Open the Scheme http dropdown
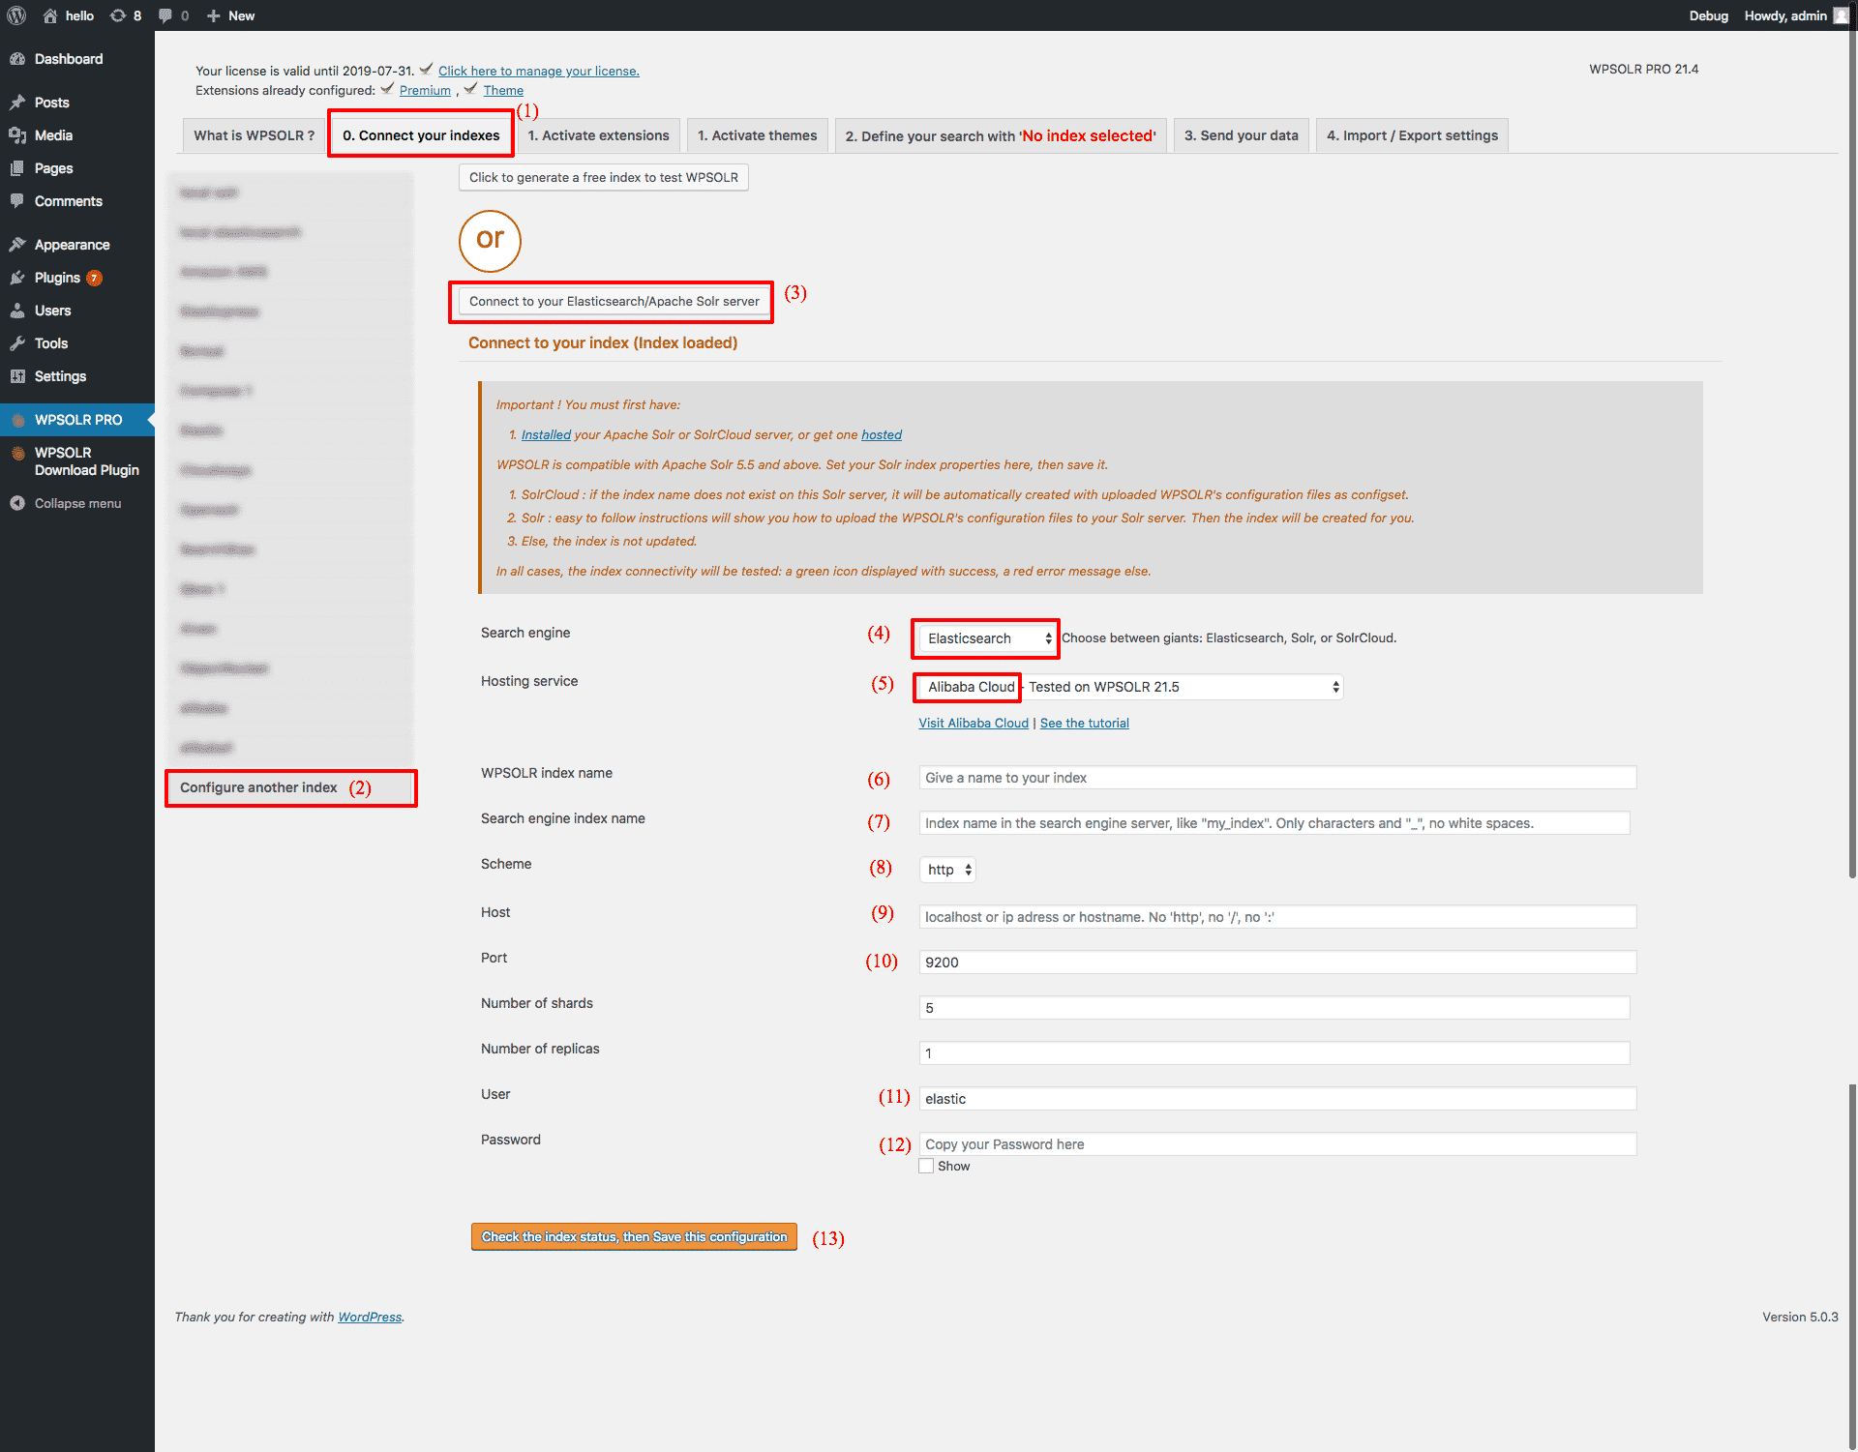Screen dimensions: 1858x1452 click(947, 870)
